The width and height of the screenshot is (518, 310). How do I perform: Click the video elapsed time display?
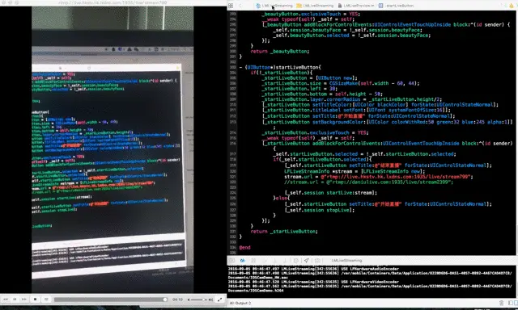tap(177, 300)
